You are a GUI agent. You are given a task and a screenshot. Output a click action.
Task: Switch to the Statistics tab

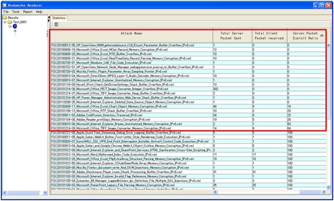pos(59,18)
